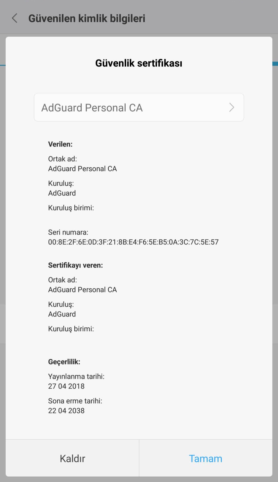Image resolution: width=278 pixels, height=482 pixels.
Task: Click the Güvenlik sertifikası dialog heading
Action: pos(139,63)
